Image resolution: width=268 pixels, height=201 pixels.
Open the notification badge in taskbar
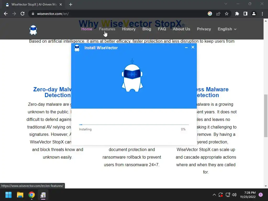coord(261,195)
